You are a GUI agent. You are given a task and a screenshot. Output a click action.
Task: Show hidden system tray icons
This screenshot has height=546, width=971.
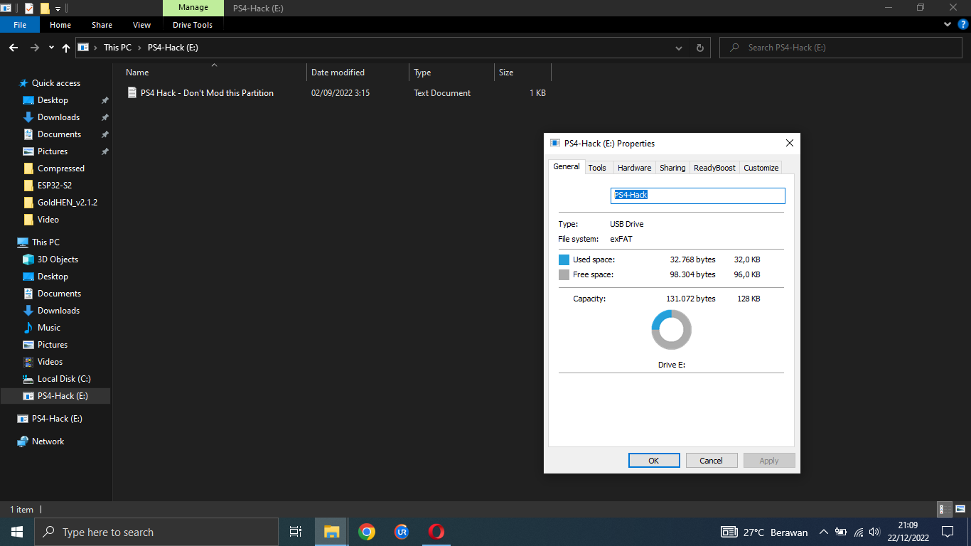[x=824, y=532]
